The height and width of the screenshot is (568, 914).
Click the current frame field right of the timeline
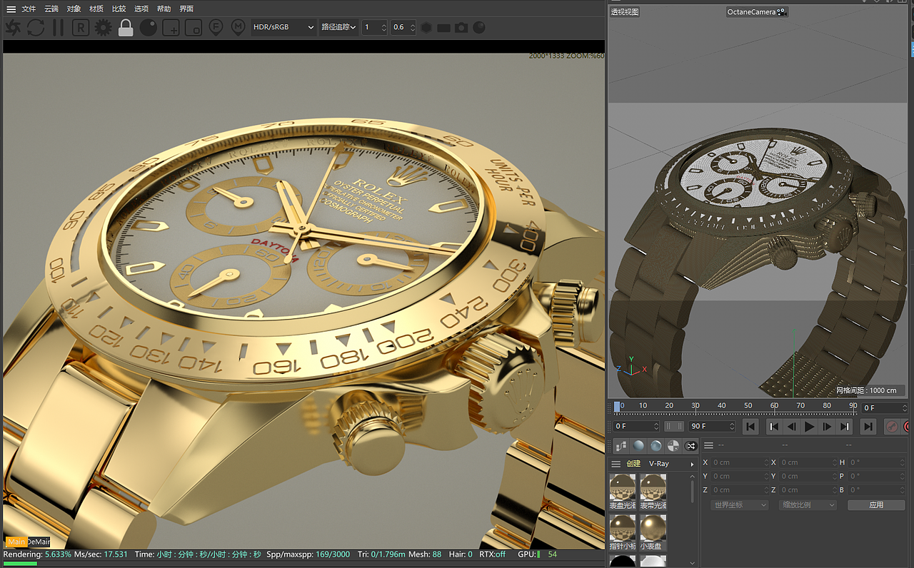[884, 408]
